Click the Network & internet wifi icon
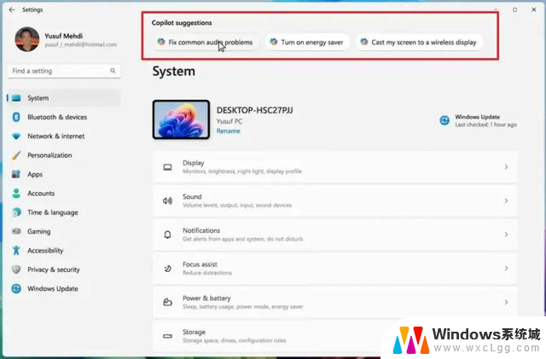 coord(16,136)
